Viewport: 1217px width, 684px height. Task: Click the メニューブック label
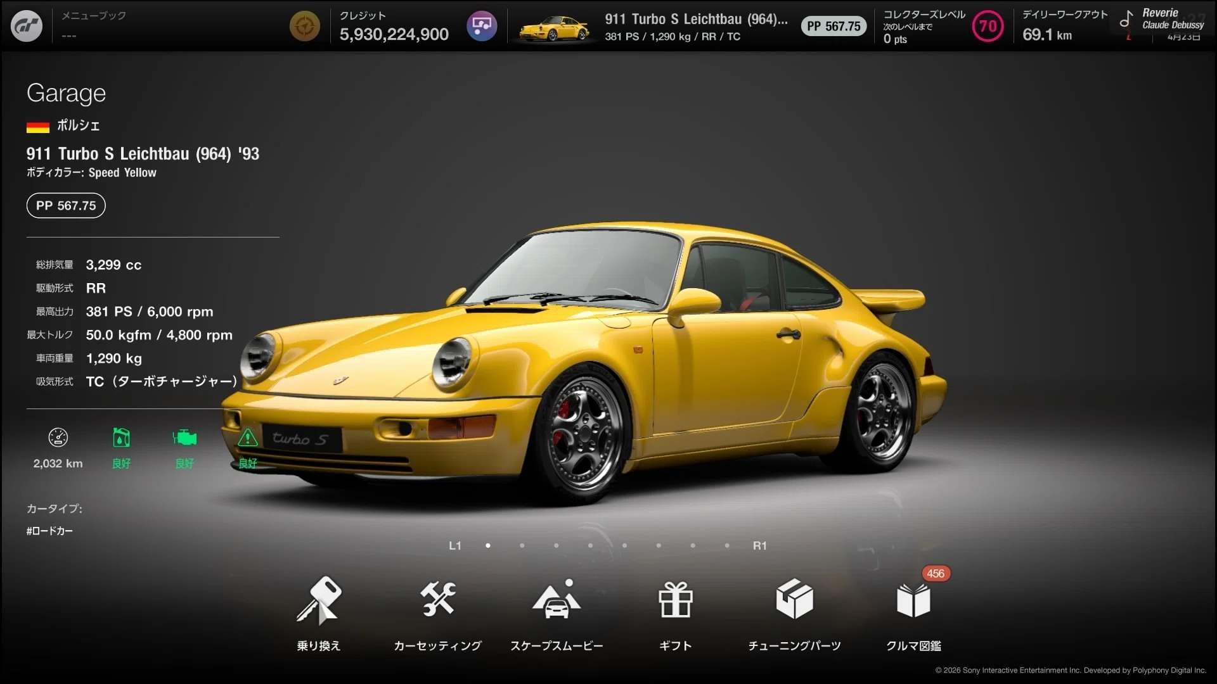click(x=94, y=15)
